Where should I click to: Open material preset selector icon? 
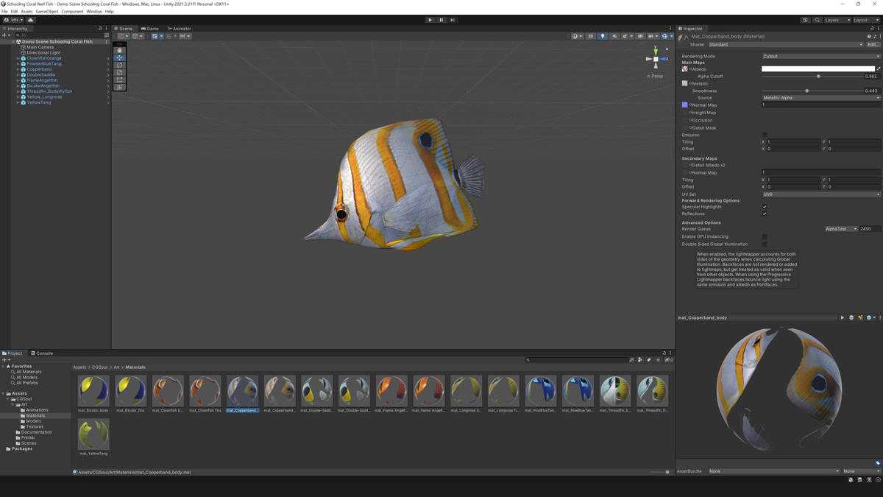click(x=874, y=36)
